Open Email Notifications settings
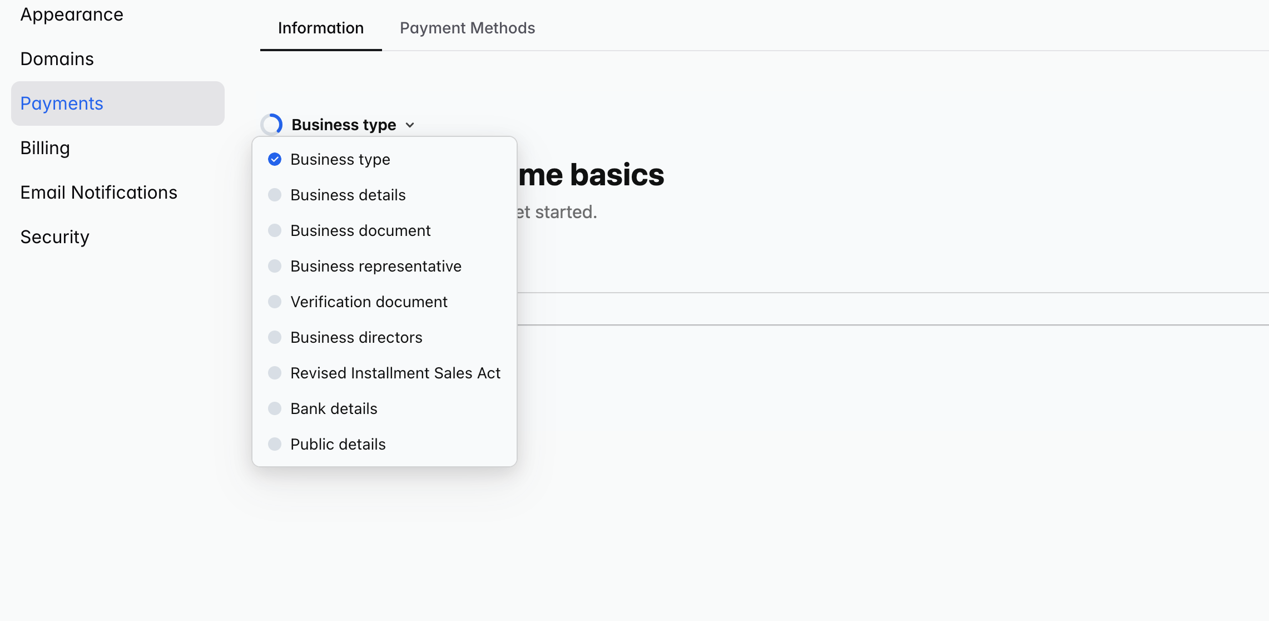This screenshot has width=1269, height=621. click(99, 192)
